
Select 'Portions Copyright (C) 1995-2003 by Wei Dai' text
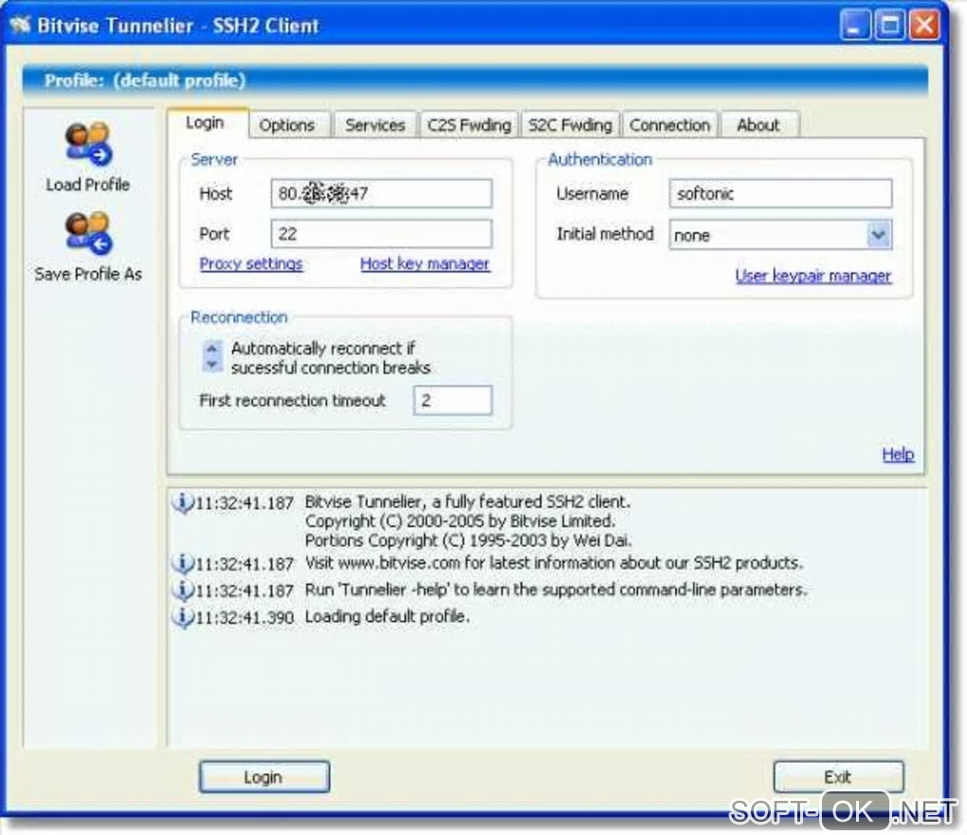(468, 541)
